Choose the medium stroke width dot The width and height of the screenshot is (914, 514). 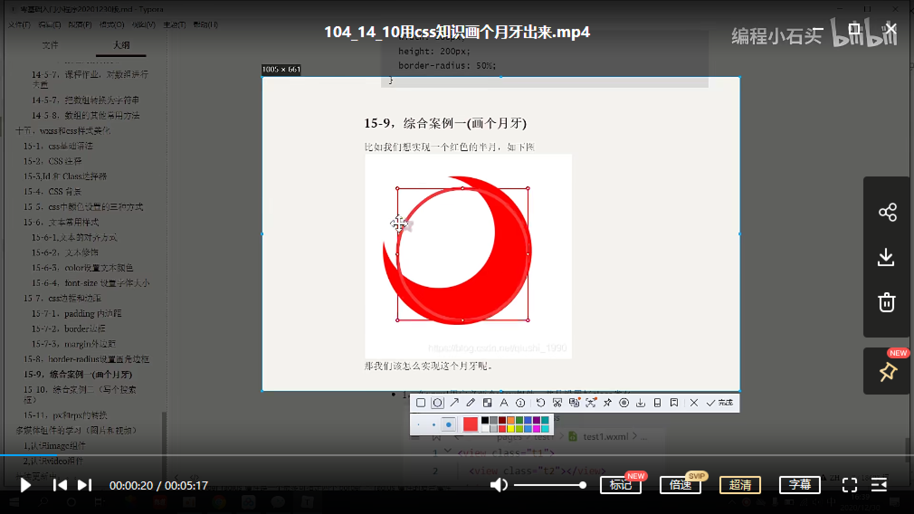[x=433, y=424]
